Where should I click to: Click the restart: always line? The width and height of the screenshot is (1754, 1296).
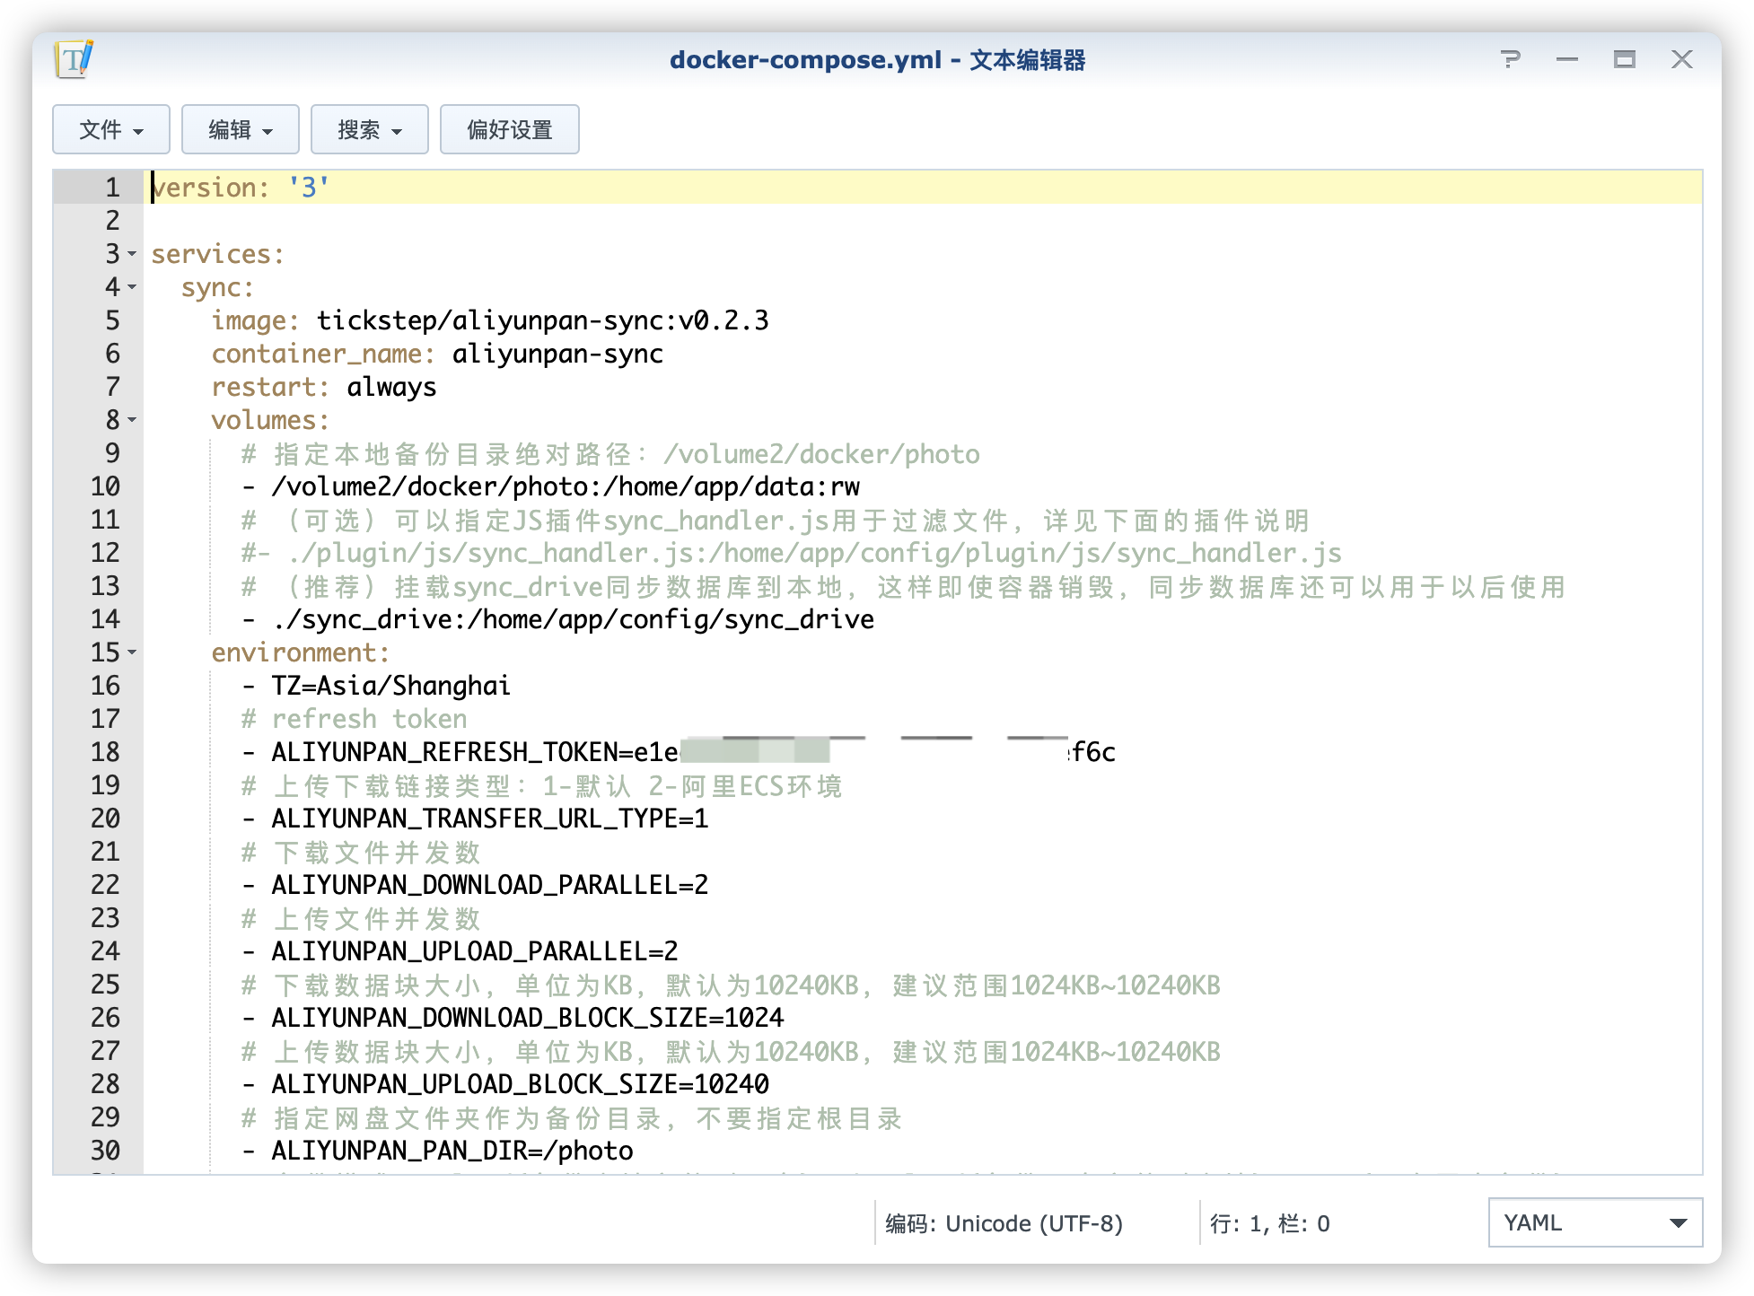(324, 387)
